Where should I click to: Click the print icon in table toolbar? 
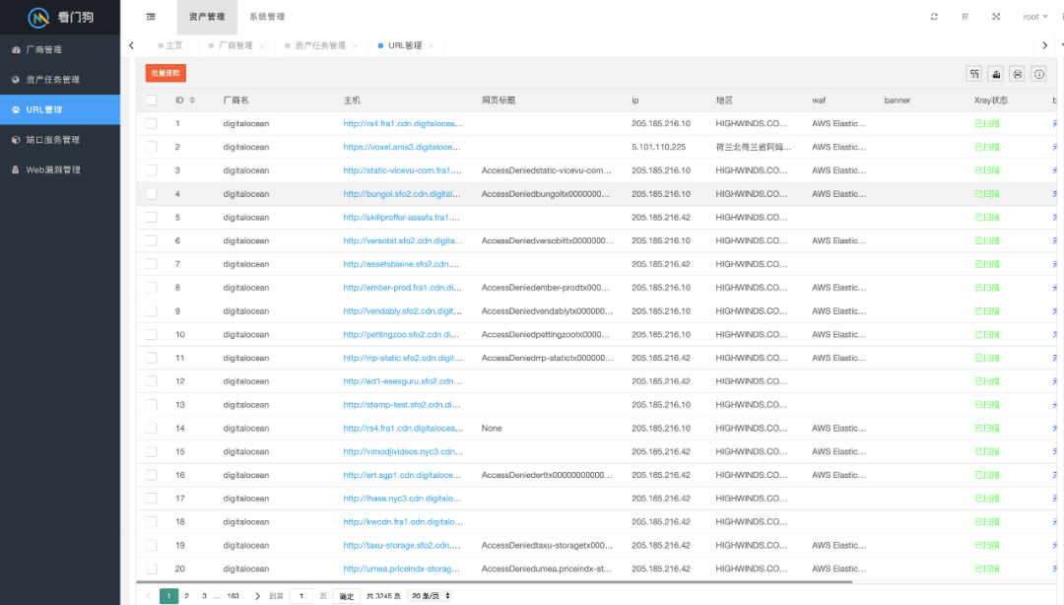coord(1017,74)
